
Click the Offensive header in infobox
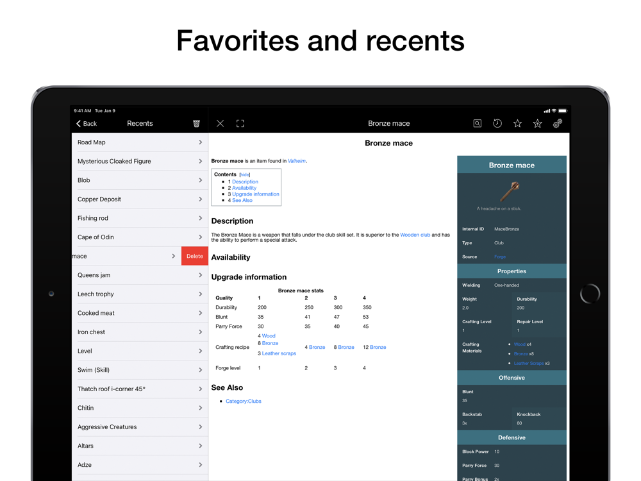(512, 378)
